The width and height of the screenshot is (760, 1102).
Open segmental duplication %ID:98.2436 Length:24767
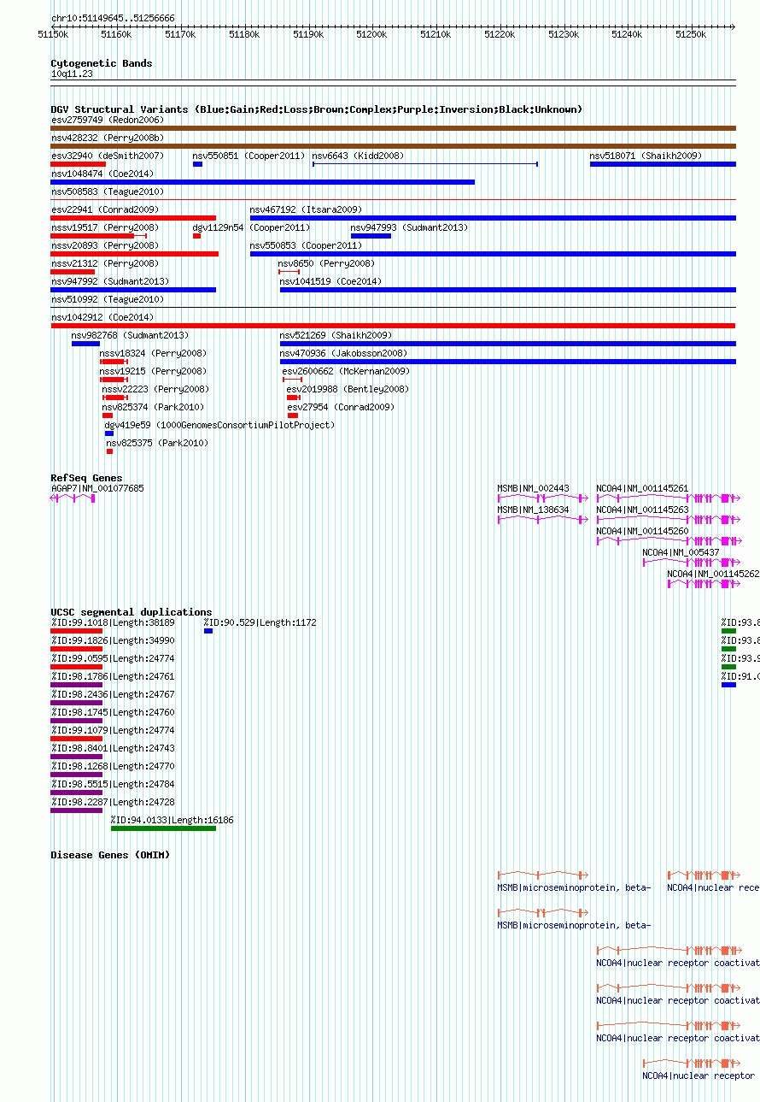click(x=77, y=702)
